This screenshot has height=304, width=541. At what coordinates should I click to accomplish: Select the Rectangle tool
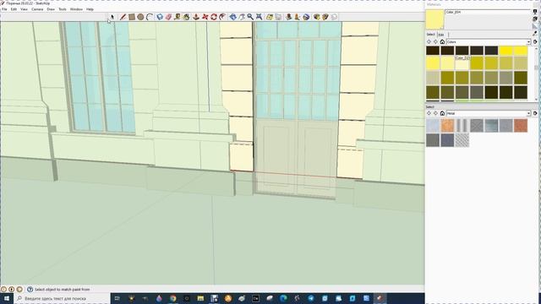(x=132, y=17)
